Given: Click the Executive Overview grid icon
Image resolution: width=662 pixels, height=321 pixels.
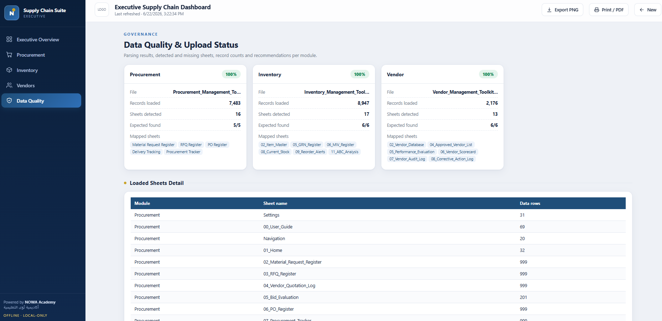Looking at the screenshot, I should point(9,39).
